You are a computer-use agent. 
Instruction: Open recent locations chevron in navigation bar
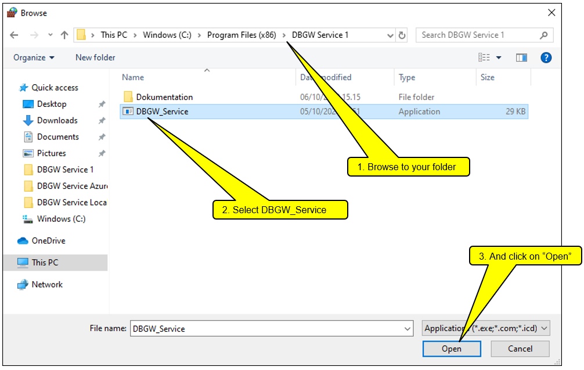pos(51,35)
